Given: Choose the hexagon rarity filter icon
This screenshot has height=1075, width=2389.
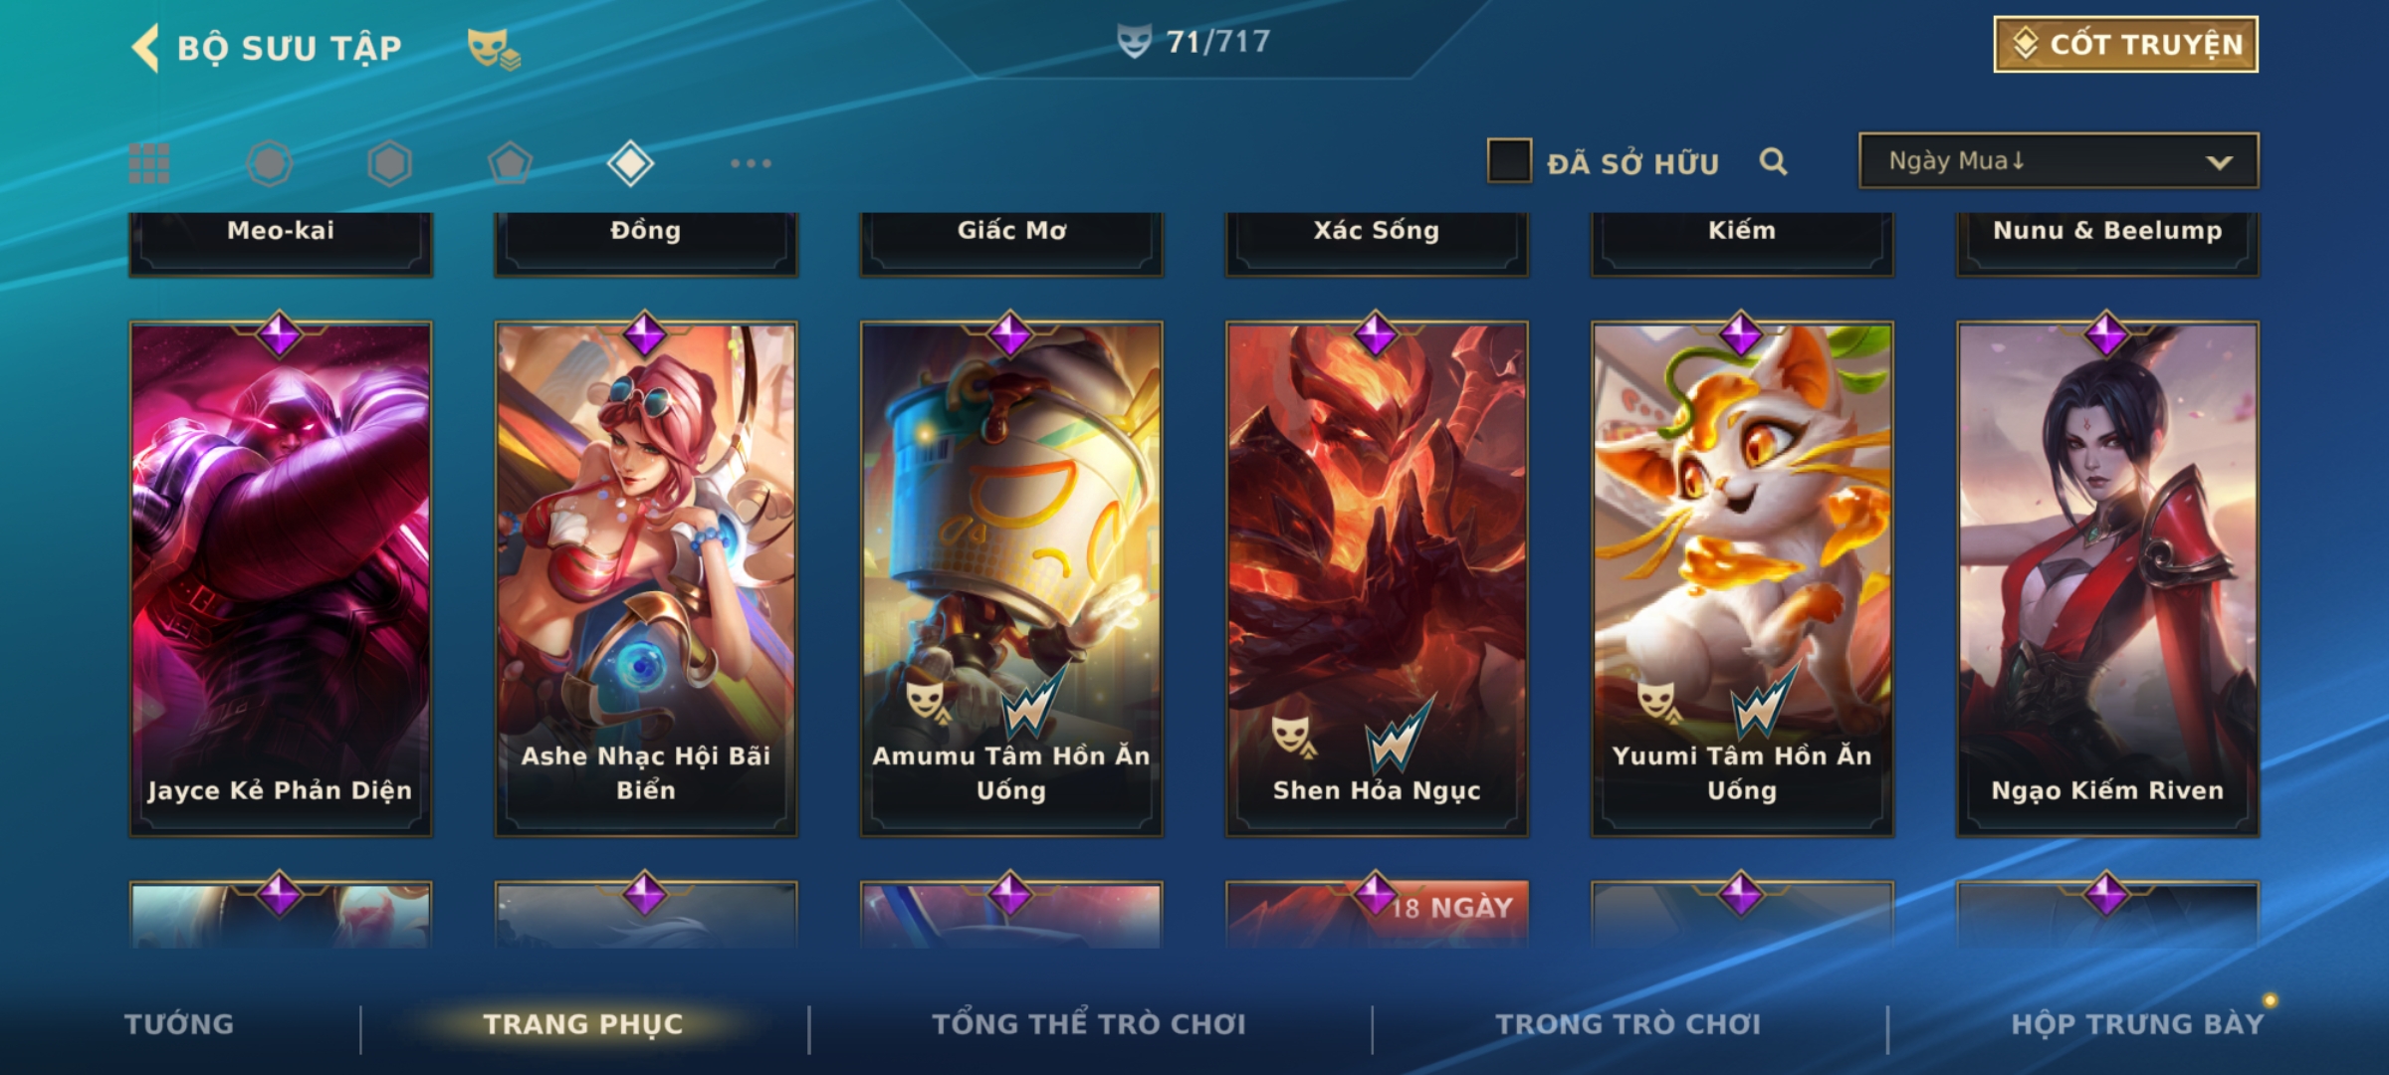Looking at the screenshot, I should coord(389,163).
